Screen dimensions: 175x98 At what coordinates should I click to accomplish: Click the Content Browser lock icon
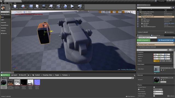pyautogui.click(x=134, y=75)
